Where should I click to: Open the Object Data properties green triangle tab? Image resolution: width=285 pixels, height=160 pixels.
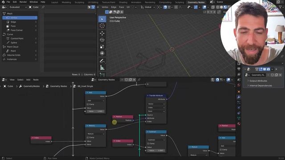coord(239,118)
